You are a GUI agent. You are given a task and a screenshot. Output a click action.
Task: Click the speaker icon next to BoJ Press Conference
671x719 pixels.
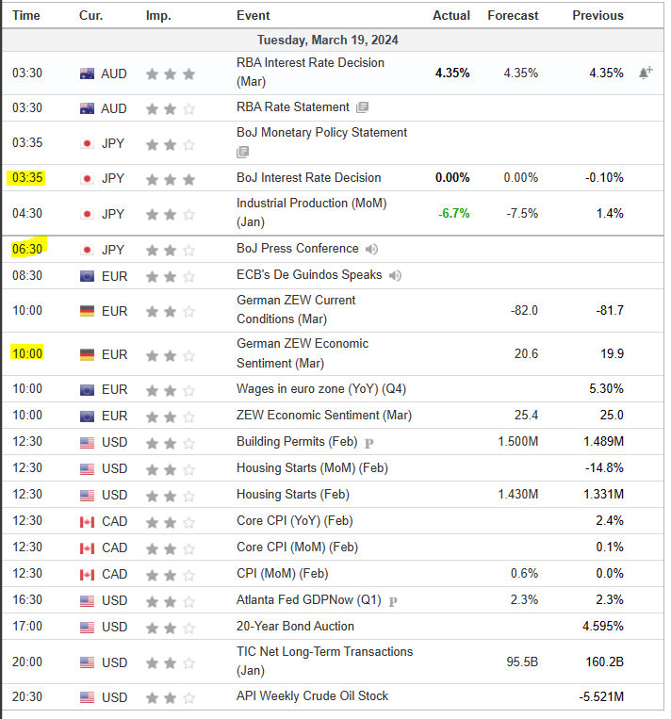pyautogui.click(x=372, y=250)
